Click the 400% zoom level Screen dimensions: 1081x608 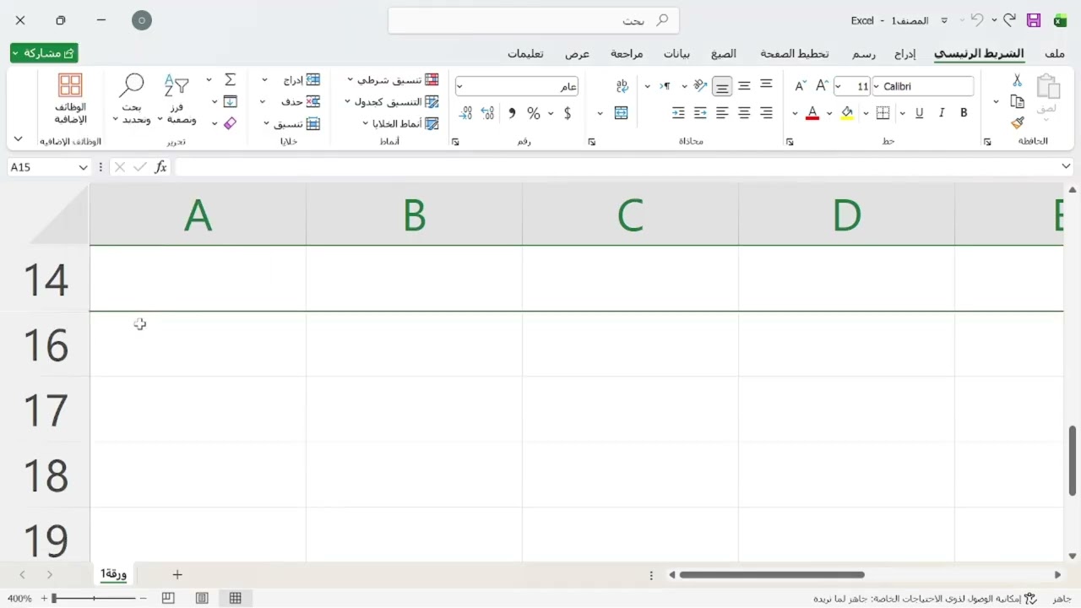click(19, 598)
